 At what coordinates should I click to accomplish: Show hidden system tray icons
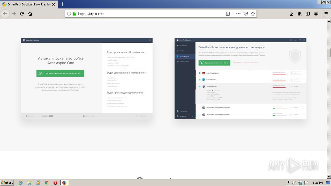pyautogui.click(x=288, y=183)
